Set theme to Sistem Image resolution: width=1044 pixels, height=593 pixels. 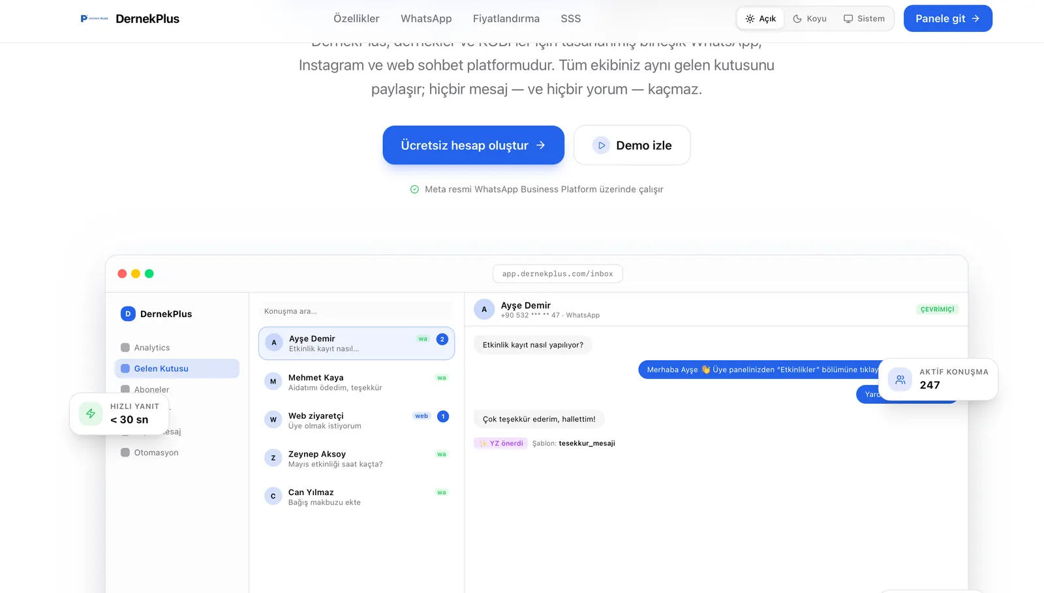click(x=864, y=19)
